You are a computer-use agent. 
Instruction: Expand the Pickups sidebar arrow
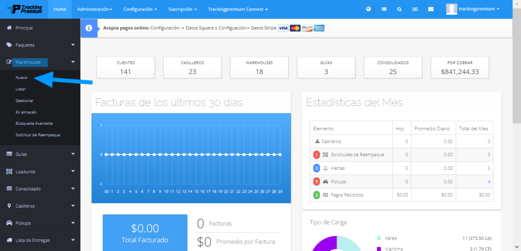click(x=73, y=222)
